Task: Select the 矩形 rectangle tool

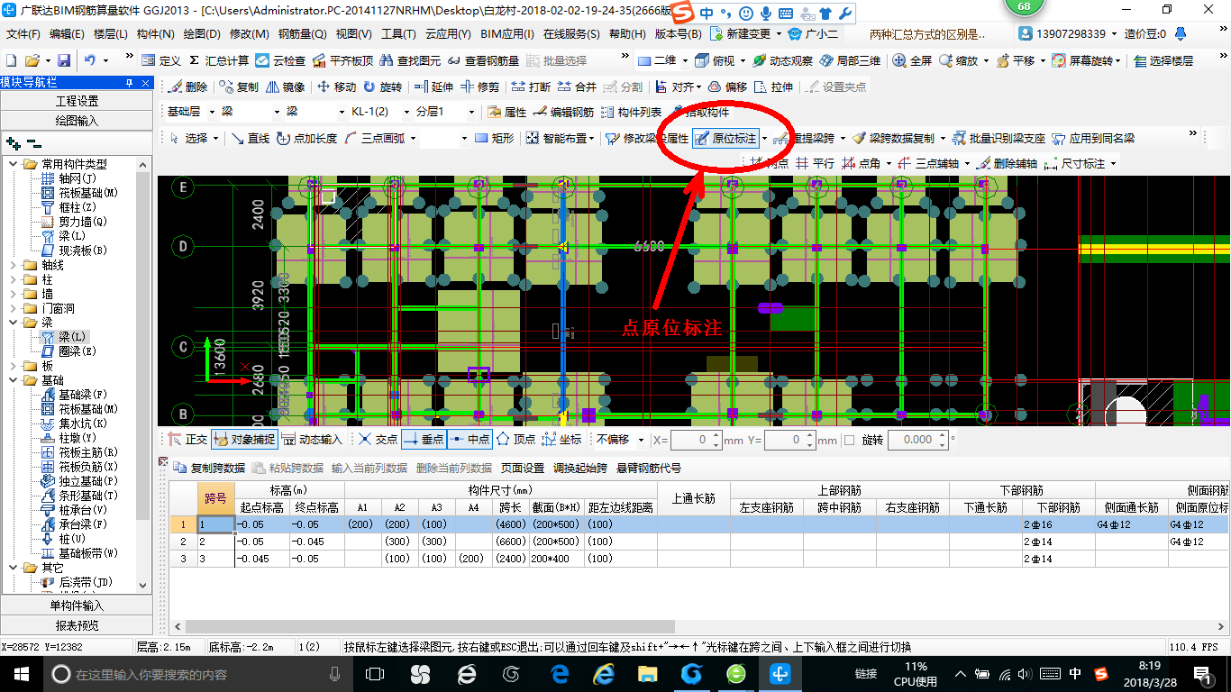Action: pos(494,138)
